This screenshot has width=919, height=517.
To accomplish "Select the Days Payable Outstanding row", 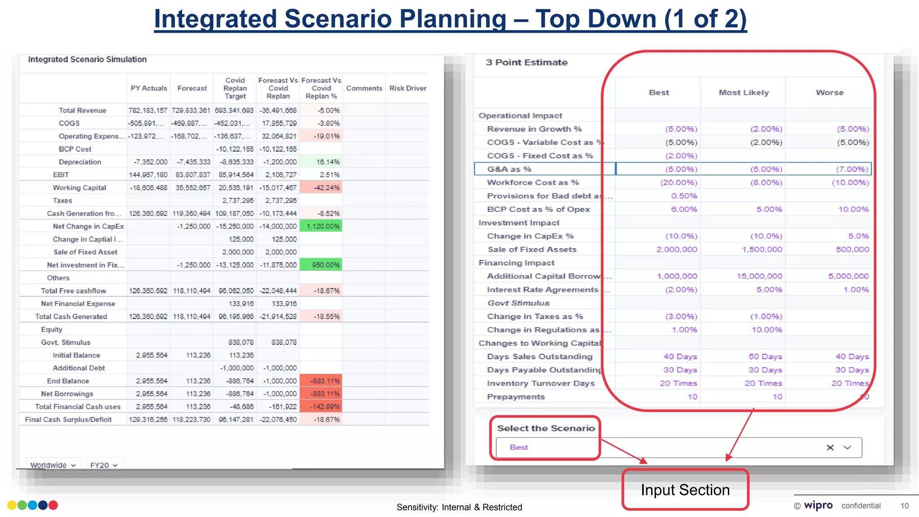I will [x=673, y=370].
